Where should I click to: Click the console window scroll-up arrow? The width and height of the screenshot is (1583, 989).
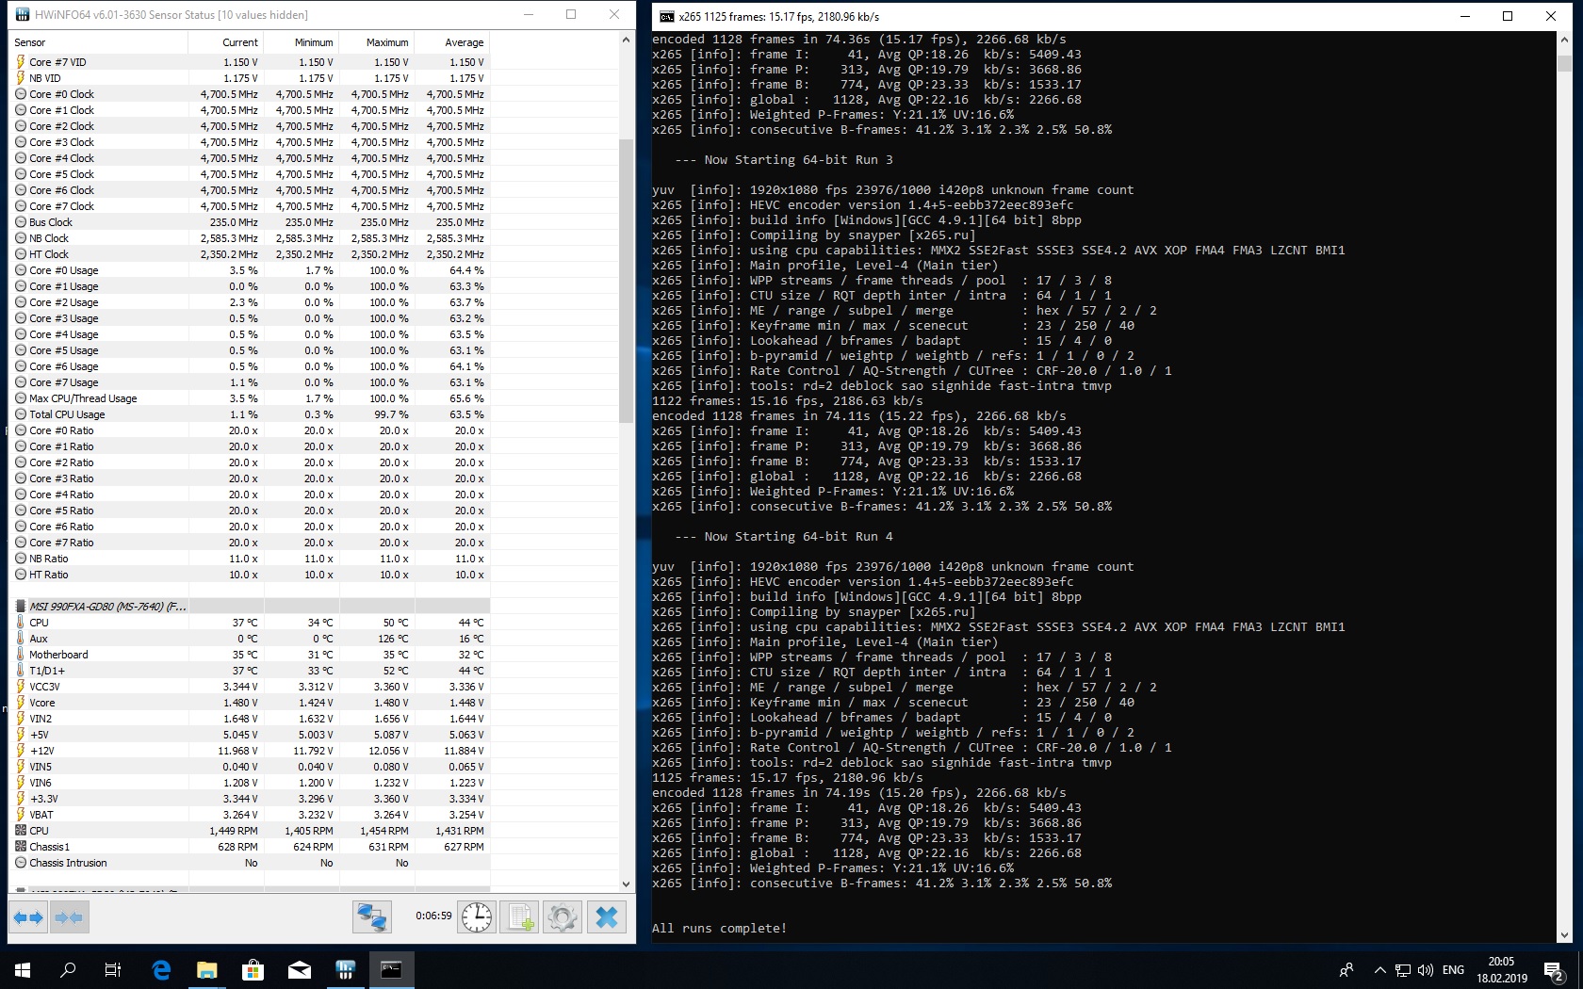(1564, 40)
